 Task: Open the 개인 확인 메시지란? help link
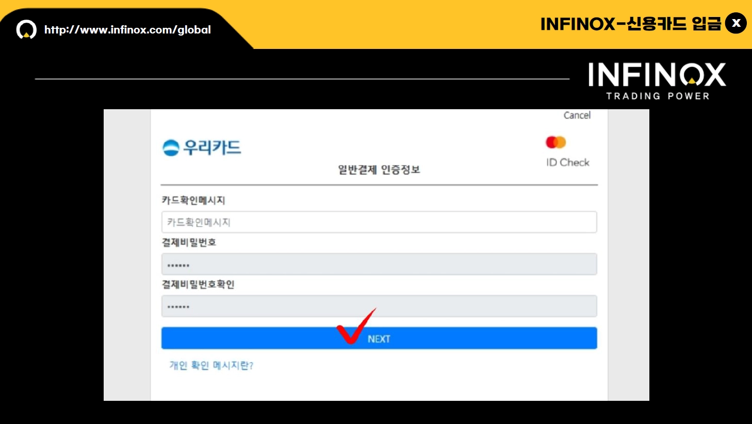211,365
